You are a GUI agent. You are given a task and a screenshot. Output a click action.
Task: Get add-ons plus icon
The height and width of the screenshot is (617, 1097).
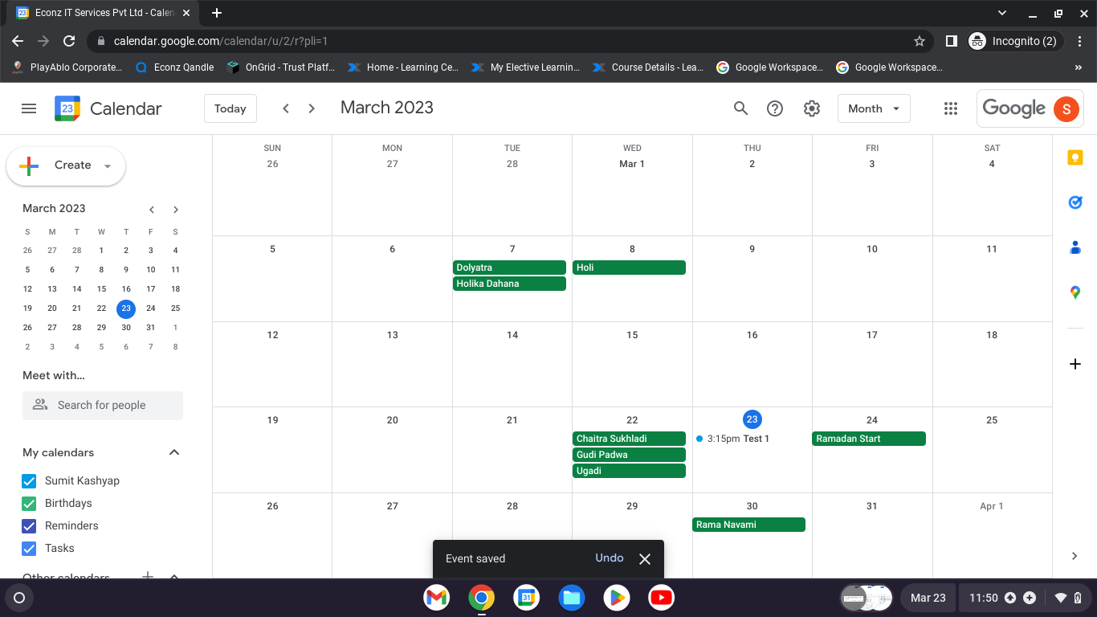(x=1075, y=364)
